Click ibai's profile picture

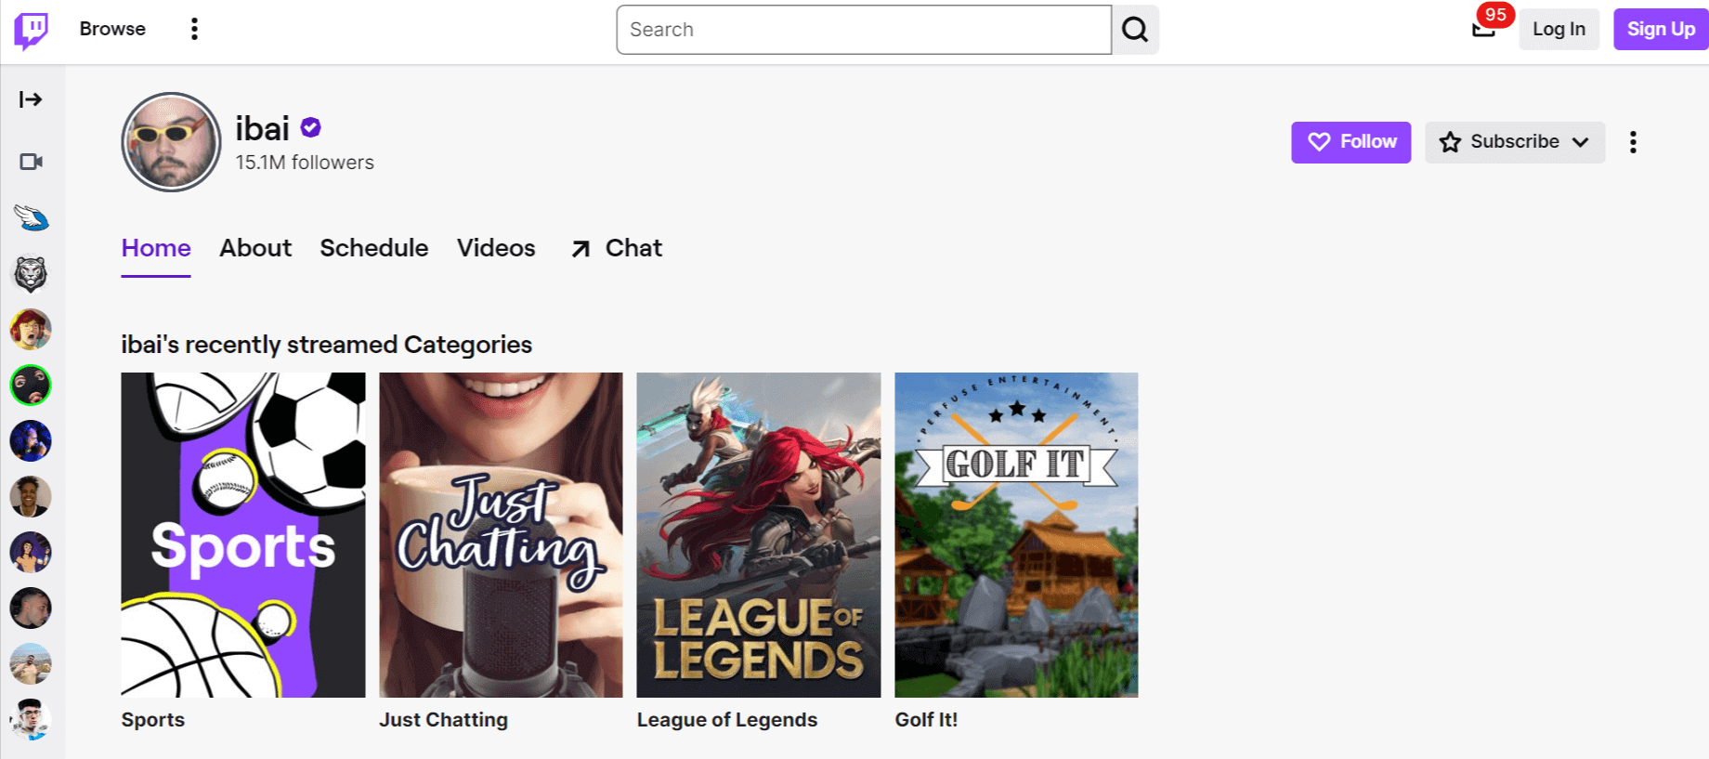coord(172,142)
